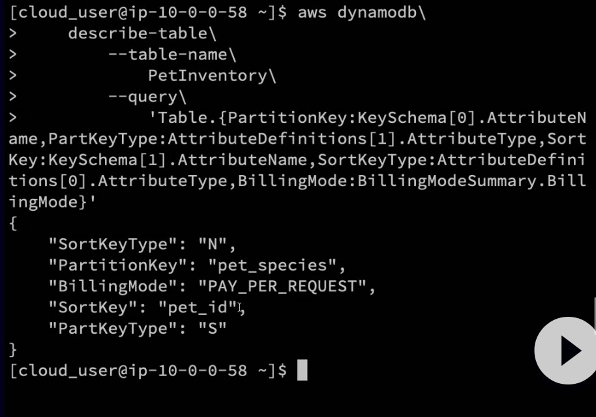The height and width of the screenshot is (417, 596).
Task: Click the closing curly brace of the output
Action: coord(14,349)
